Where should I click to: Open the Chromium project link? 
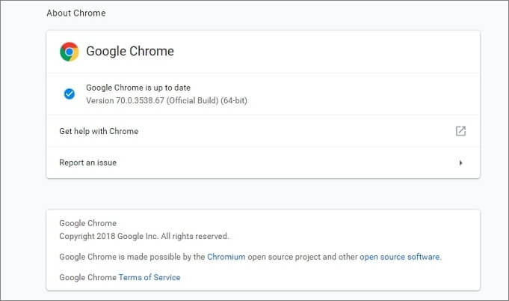pyautogui.click(x=226, y=257)
